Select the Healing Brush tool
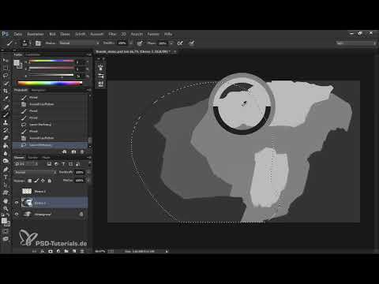The width and height of the screenshot is (379, 284). pos(6,106)
